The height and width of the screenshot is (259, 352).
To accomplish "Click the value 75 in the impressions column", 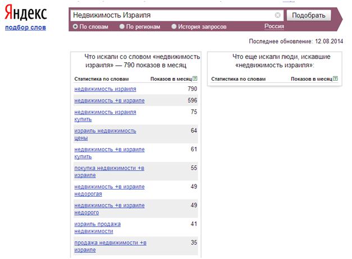I will click(194, 112).
